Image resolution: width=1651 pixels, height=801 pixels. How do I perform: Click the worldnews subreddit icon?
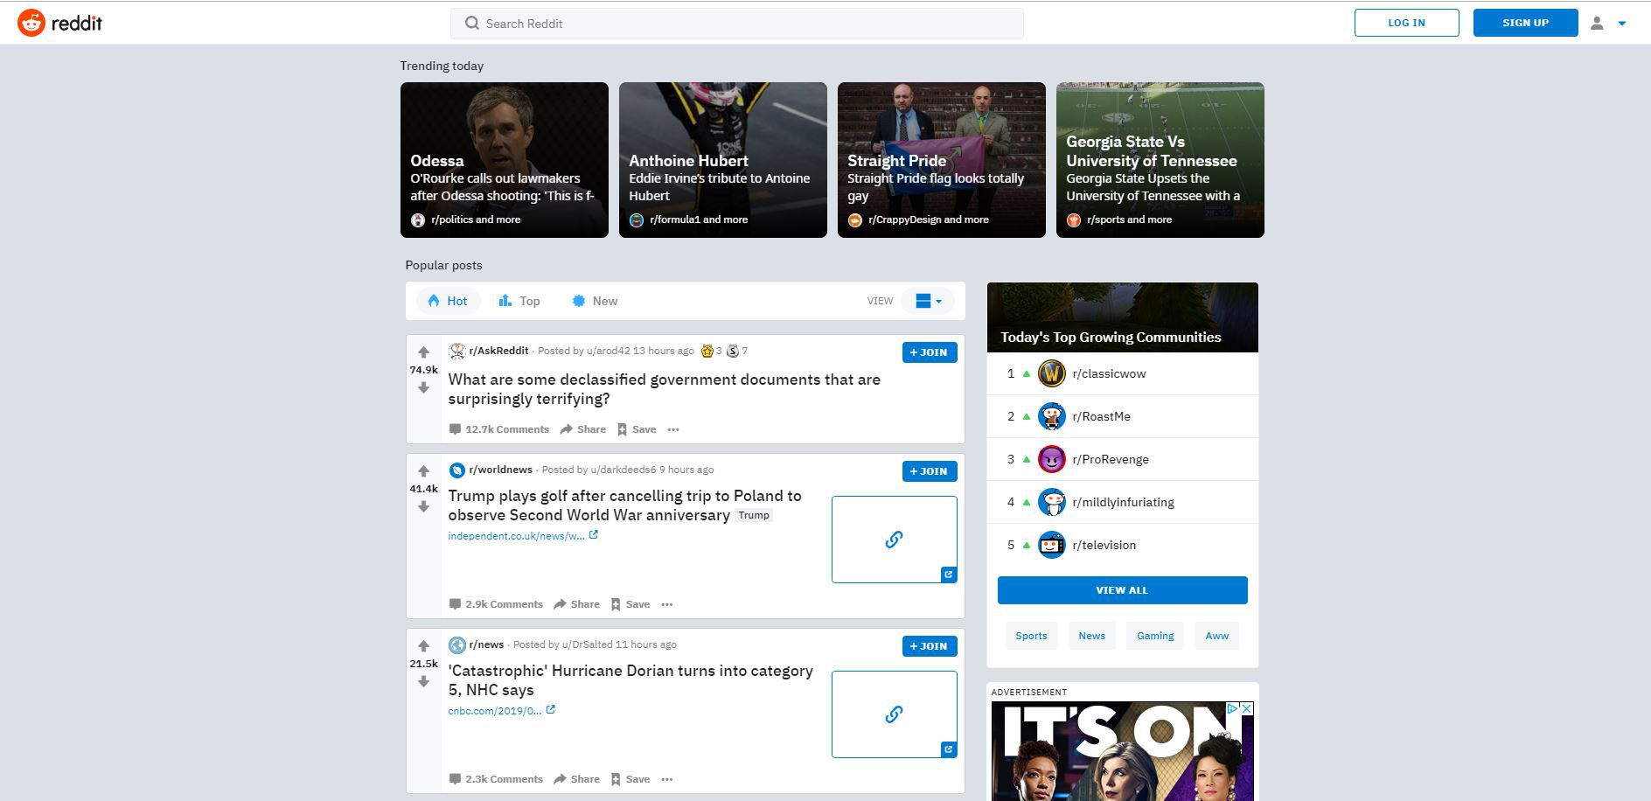[456, 470]
